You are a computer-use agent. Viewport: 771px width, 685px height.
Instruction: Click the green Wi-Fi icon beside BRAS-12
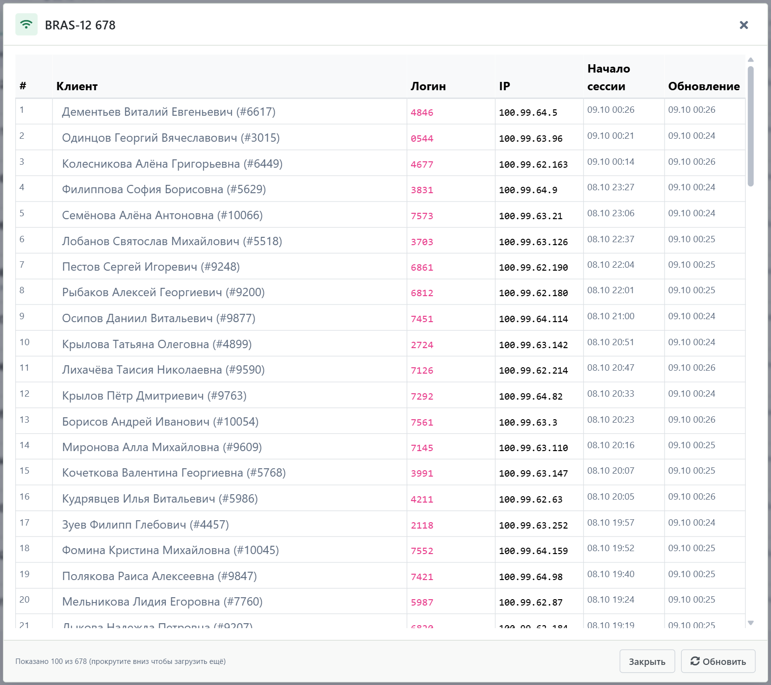[x=26, y=25]
